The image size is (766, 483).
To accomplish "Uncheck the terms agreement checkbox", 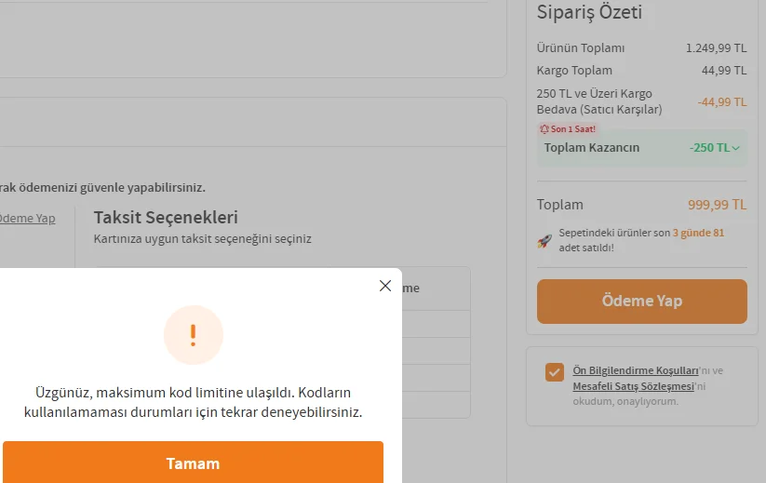I will point(555,372).
